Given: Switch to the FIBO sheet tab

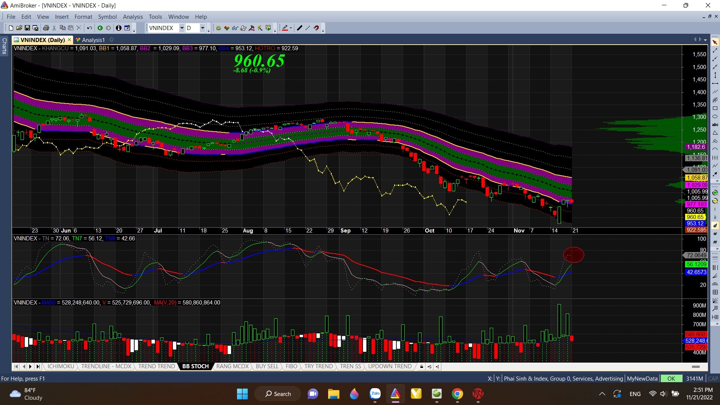Looking at the screenshot, I should [291, 366].
